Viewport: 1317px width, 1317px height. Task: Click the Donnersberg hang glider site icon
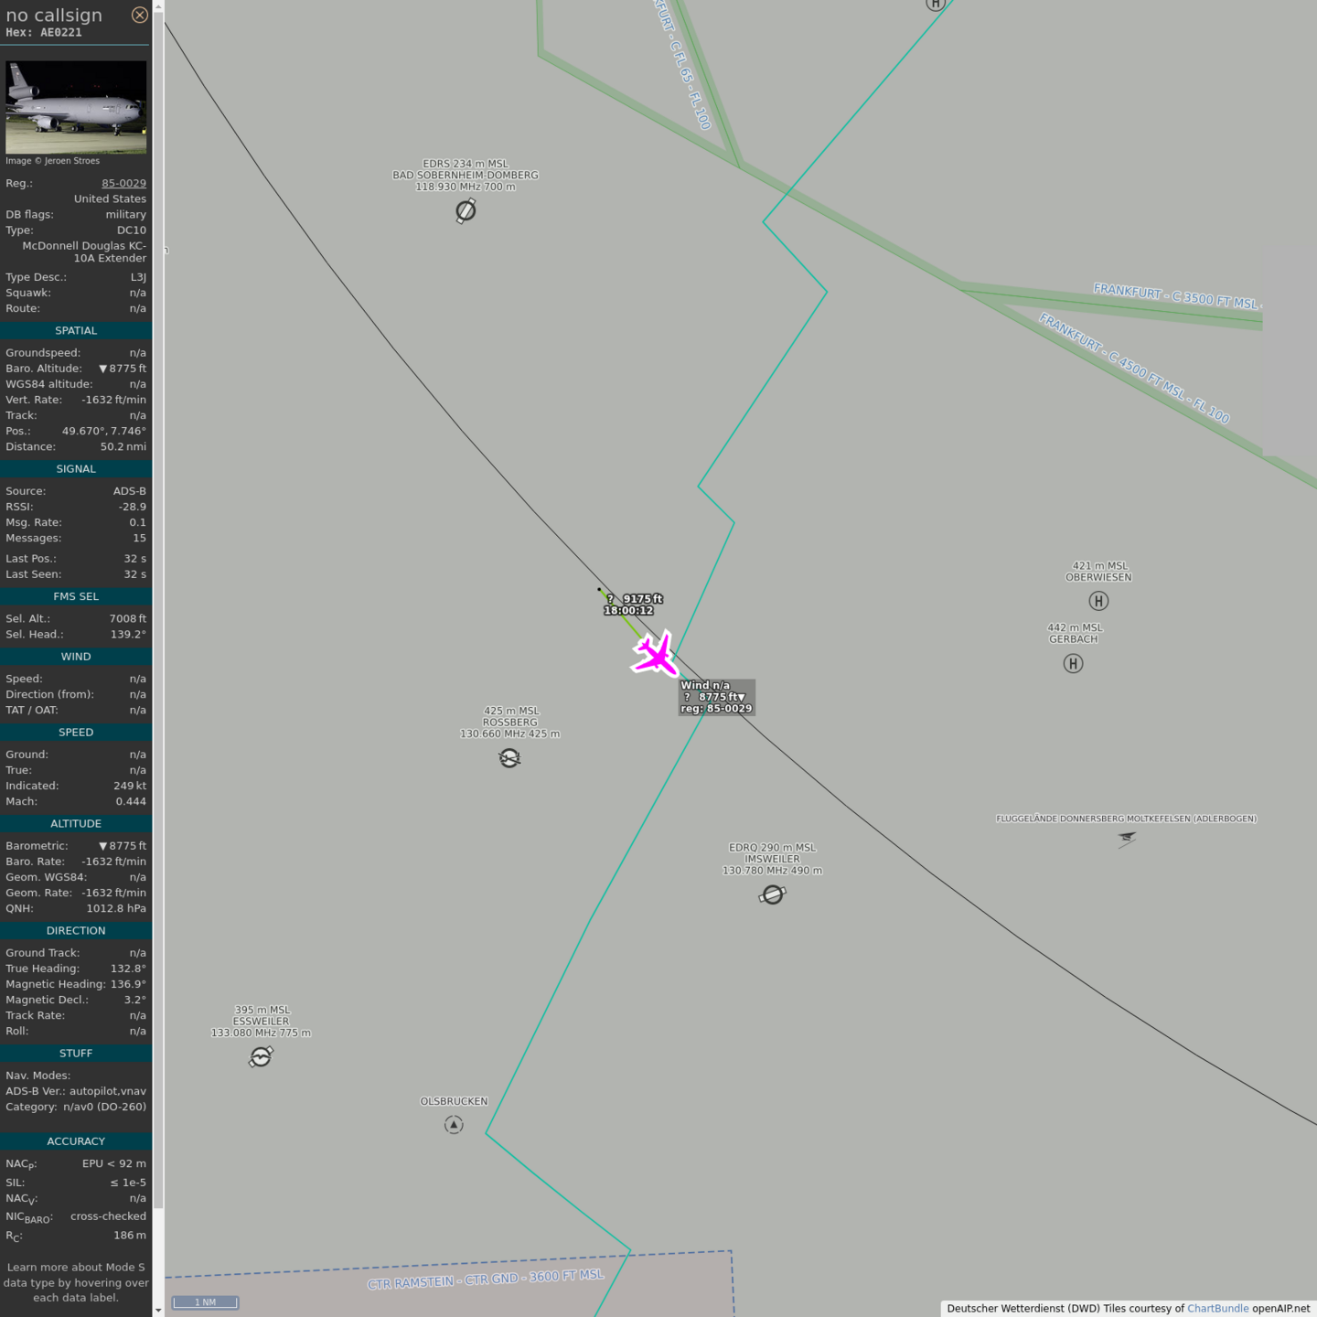(1126, 838)
